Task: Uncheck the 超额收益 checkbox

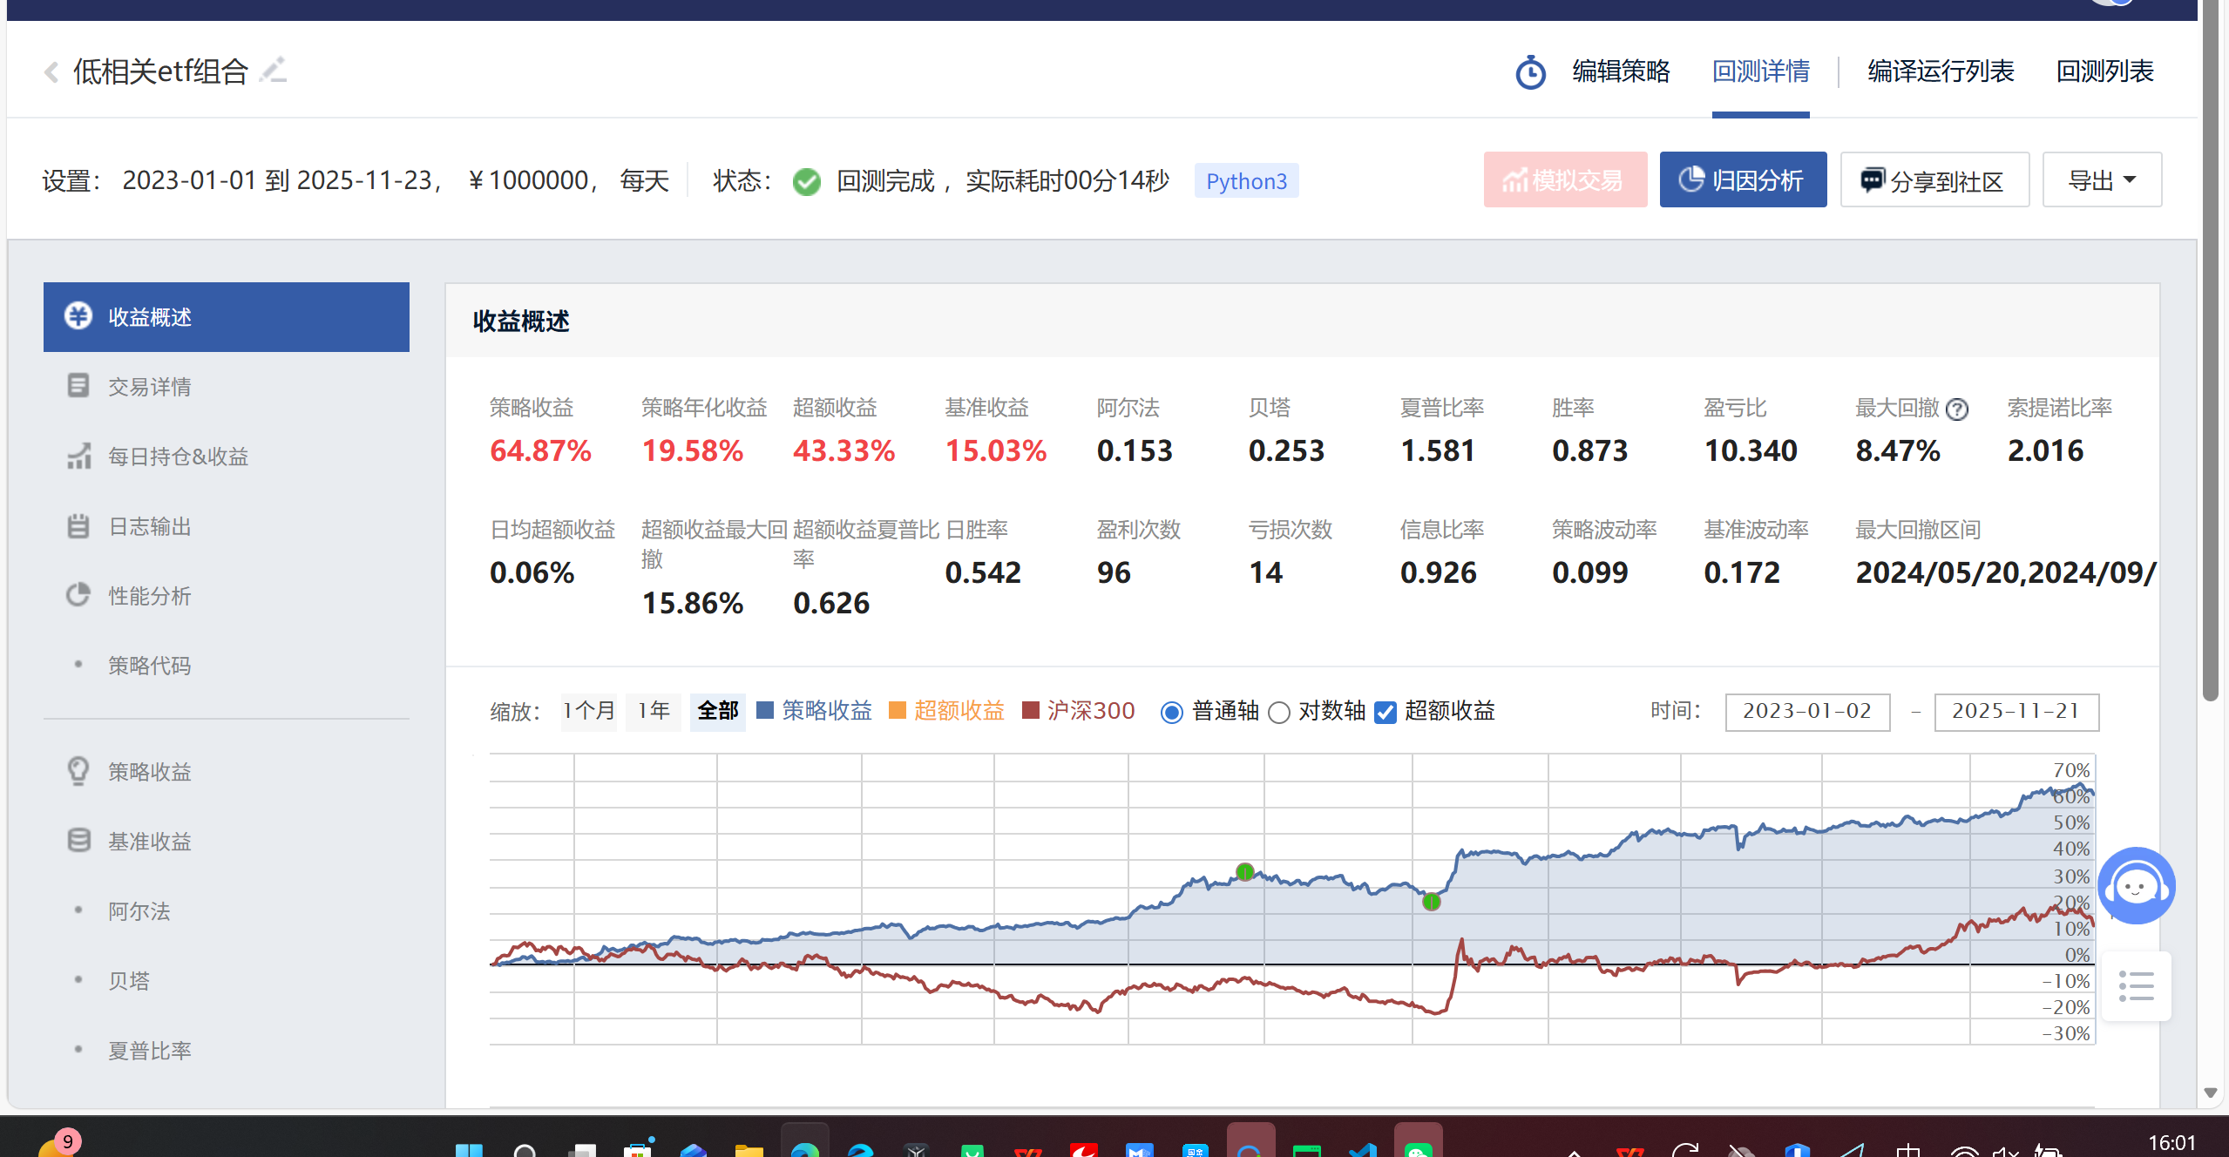Action: pos(1385,713)
